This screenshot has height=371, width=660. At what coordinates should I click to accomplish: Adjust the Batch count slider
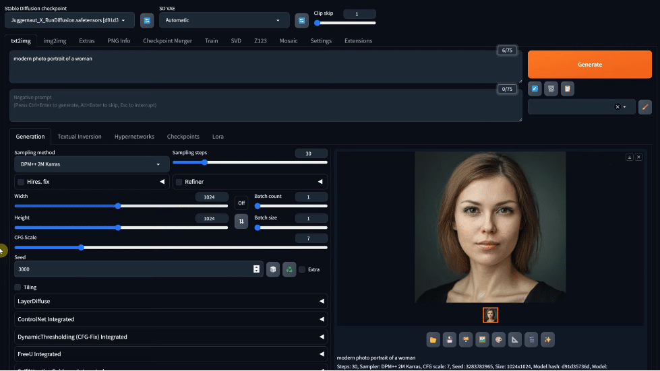291,206
